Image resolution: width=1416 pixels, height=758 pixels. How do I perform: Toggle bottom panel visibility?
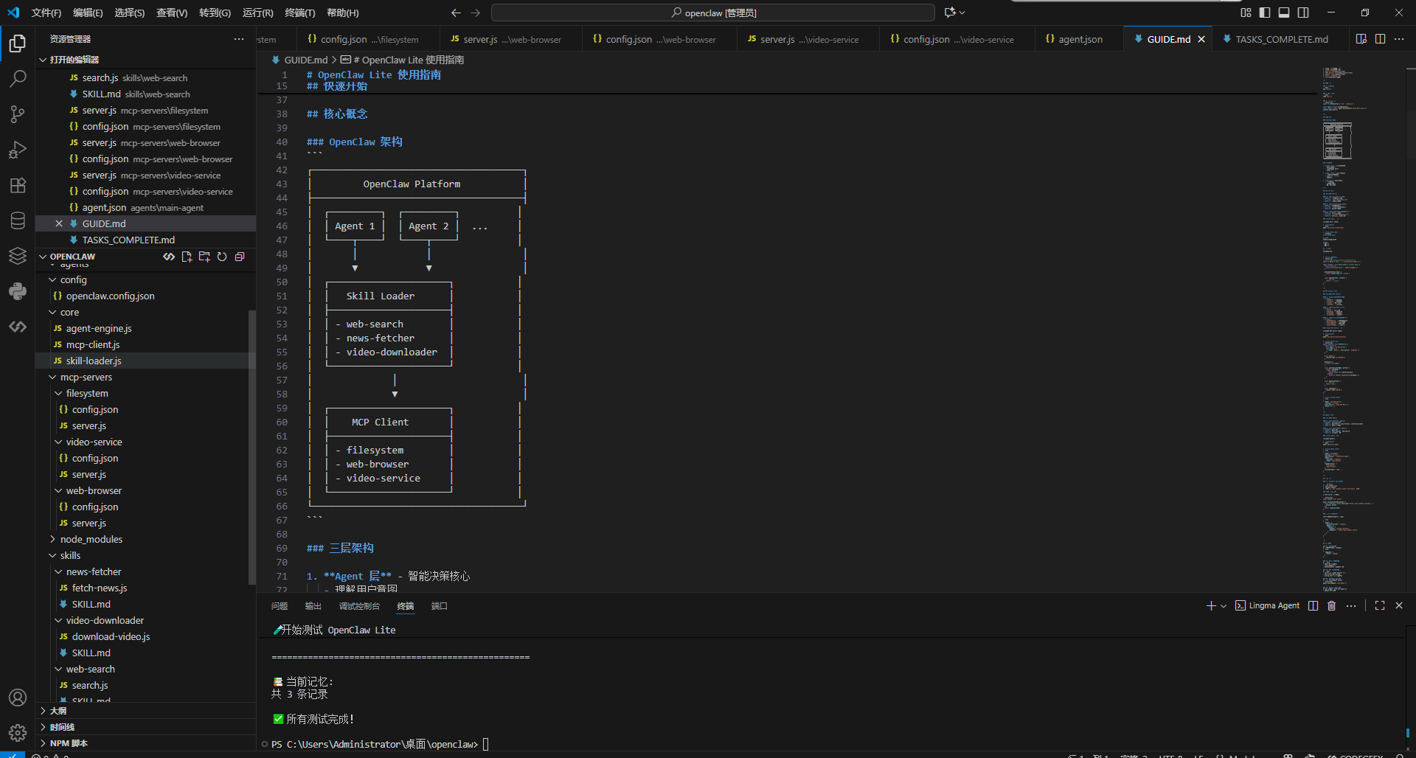1284,13
